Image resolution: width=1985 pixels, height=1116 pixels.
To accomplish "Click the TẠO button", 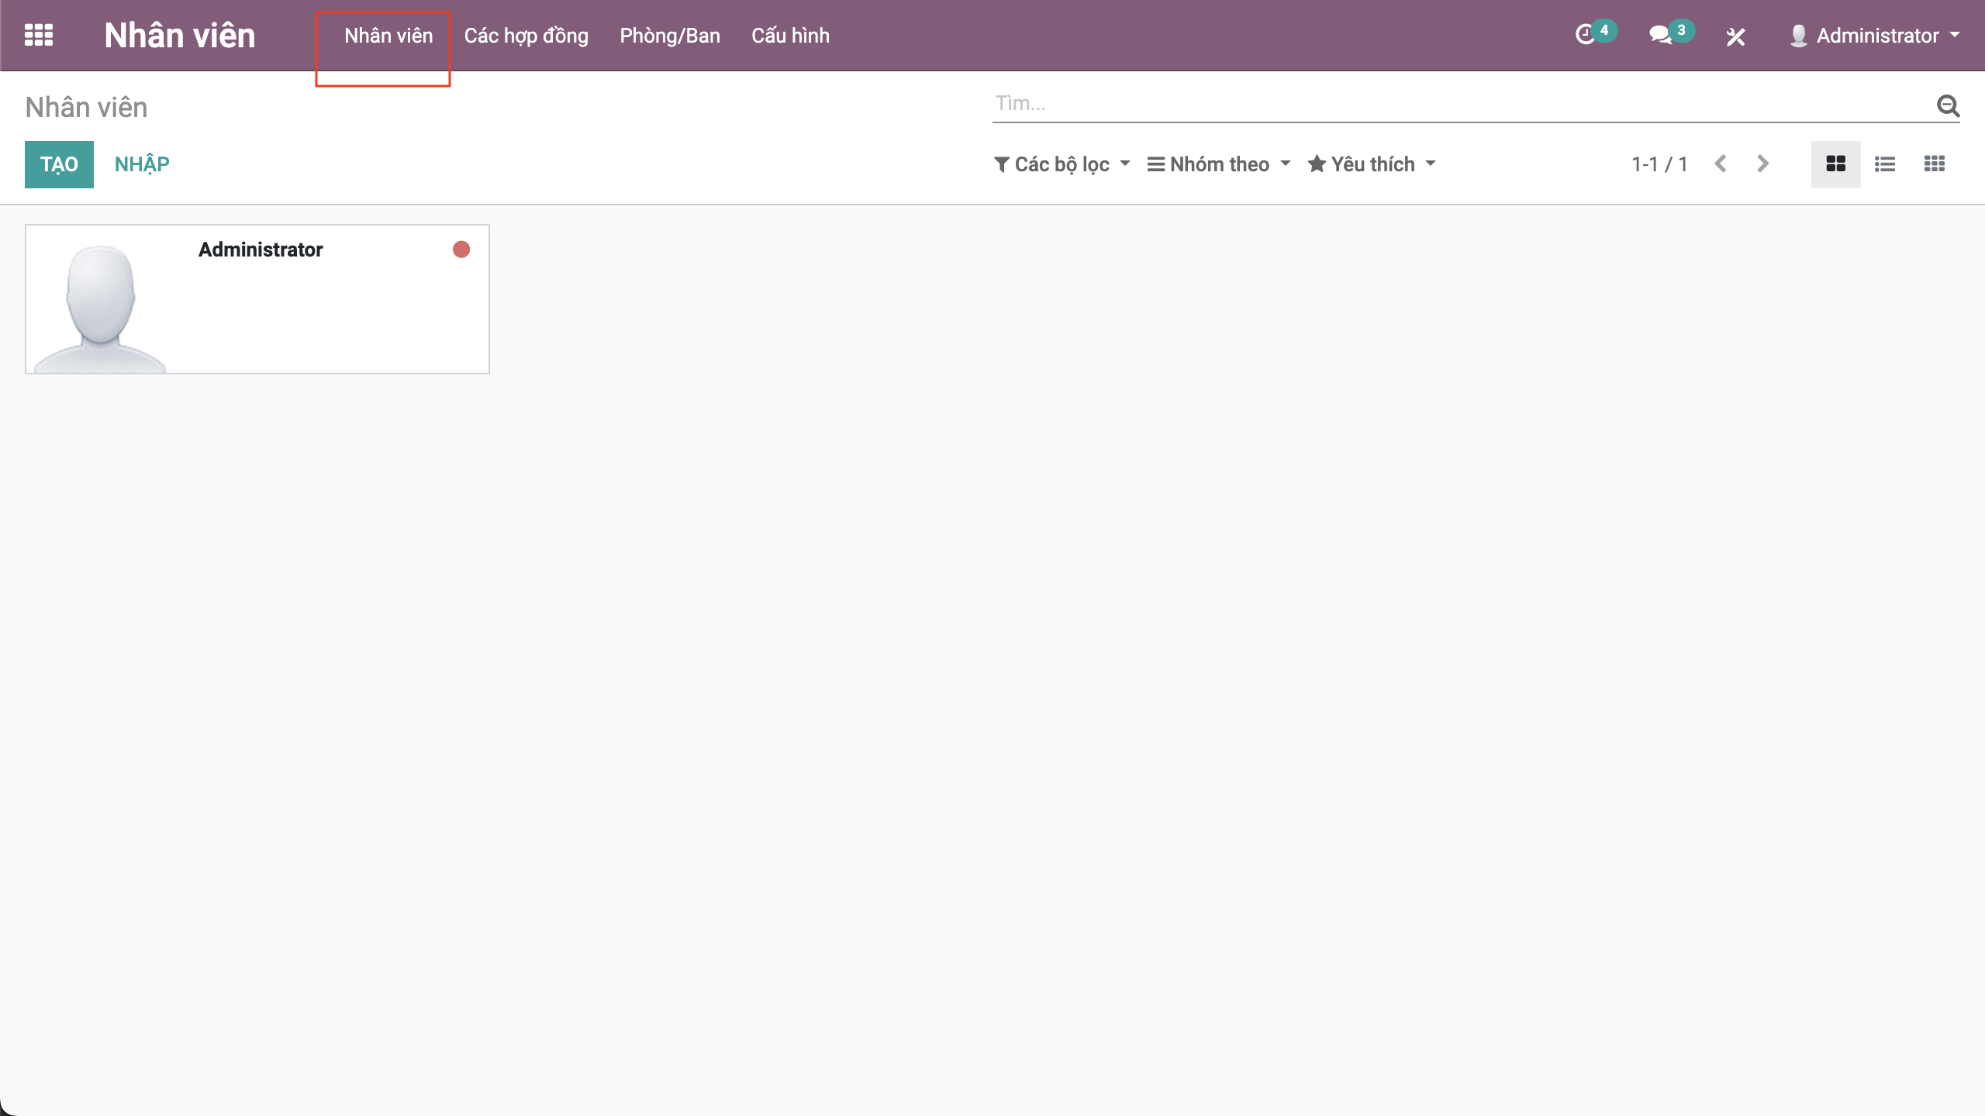I will point(59,164).
